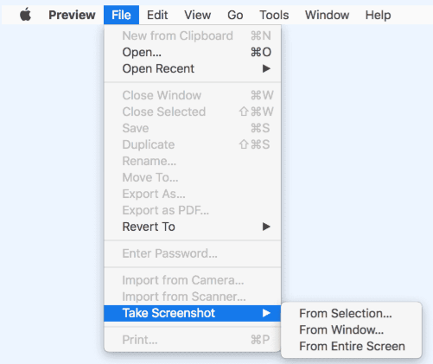Select the Revert To menu entry
This screenshot has width=433, height=364.
pos(192,227)
